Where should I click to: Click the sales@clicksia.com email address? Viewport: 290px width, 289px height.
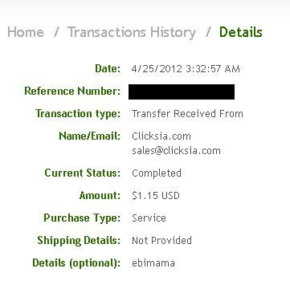[x=176, y=151]
